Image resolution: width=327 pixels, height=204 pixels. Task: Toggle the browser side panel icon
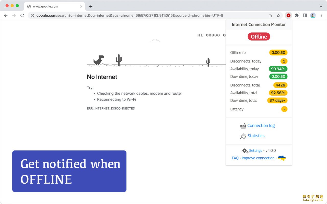[305, 16]
